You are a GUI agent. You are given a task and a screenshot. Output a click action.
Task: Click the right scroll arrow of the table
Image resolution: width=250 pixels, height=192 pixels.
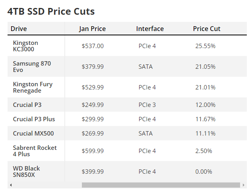coord(243,185)
